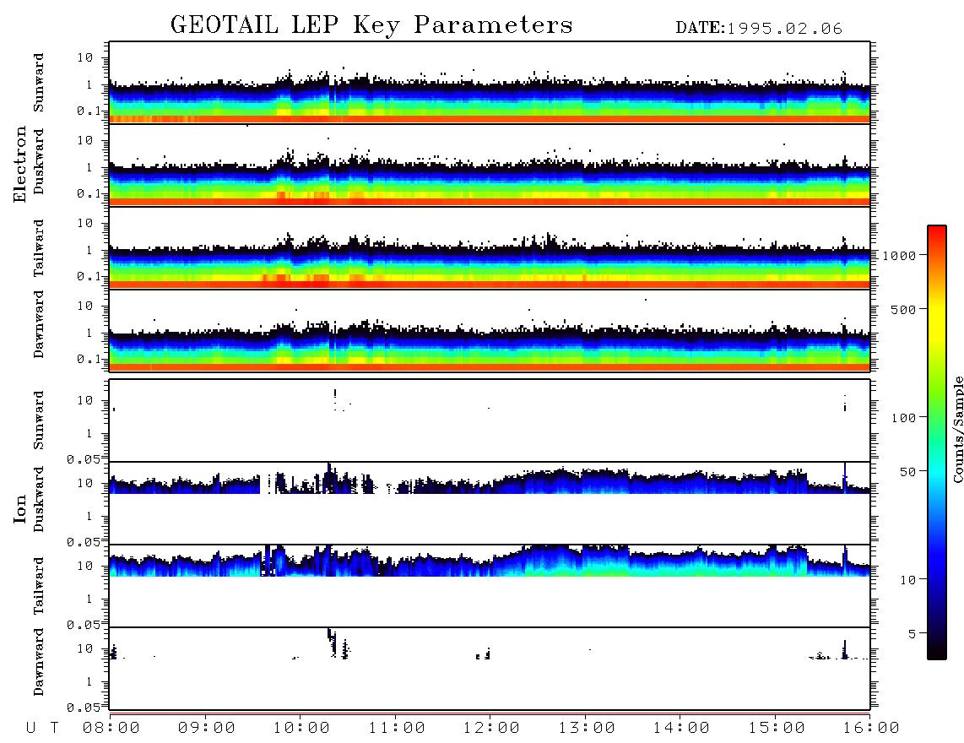Select the 14:00 time axis label

pyautogui.click(x=681, y=729)
